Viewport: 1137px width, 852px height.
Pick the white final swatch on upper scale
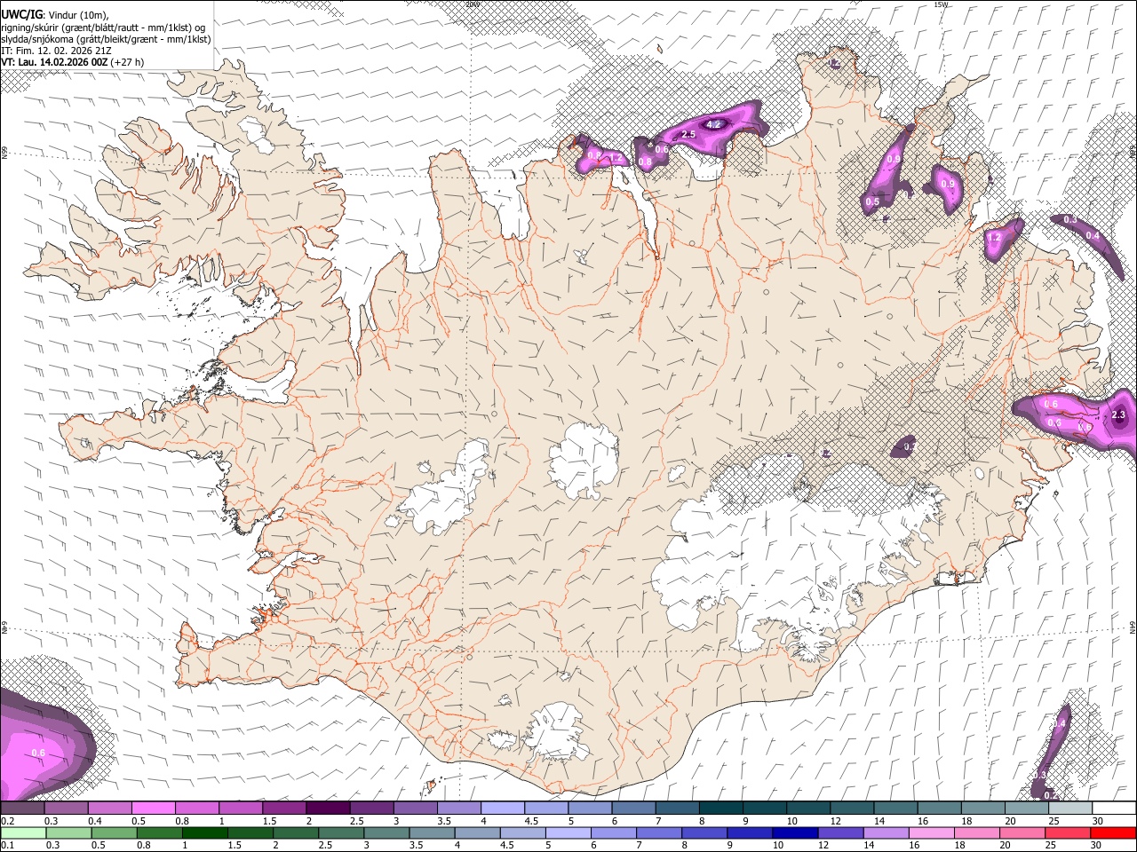(1114, 809)
